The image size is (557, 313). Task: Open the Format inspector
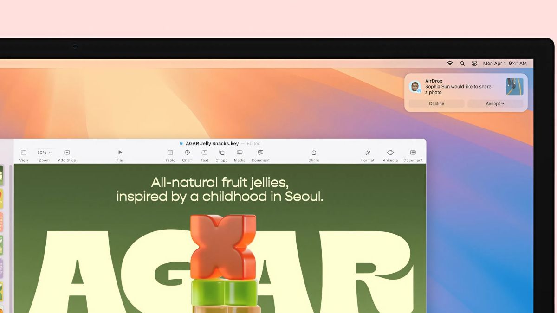click(368, 155)
